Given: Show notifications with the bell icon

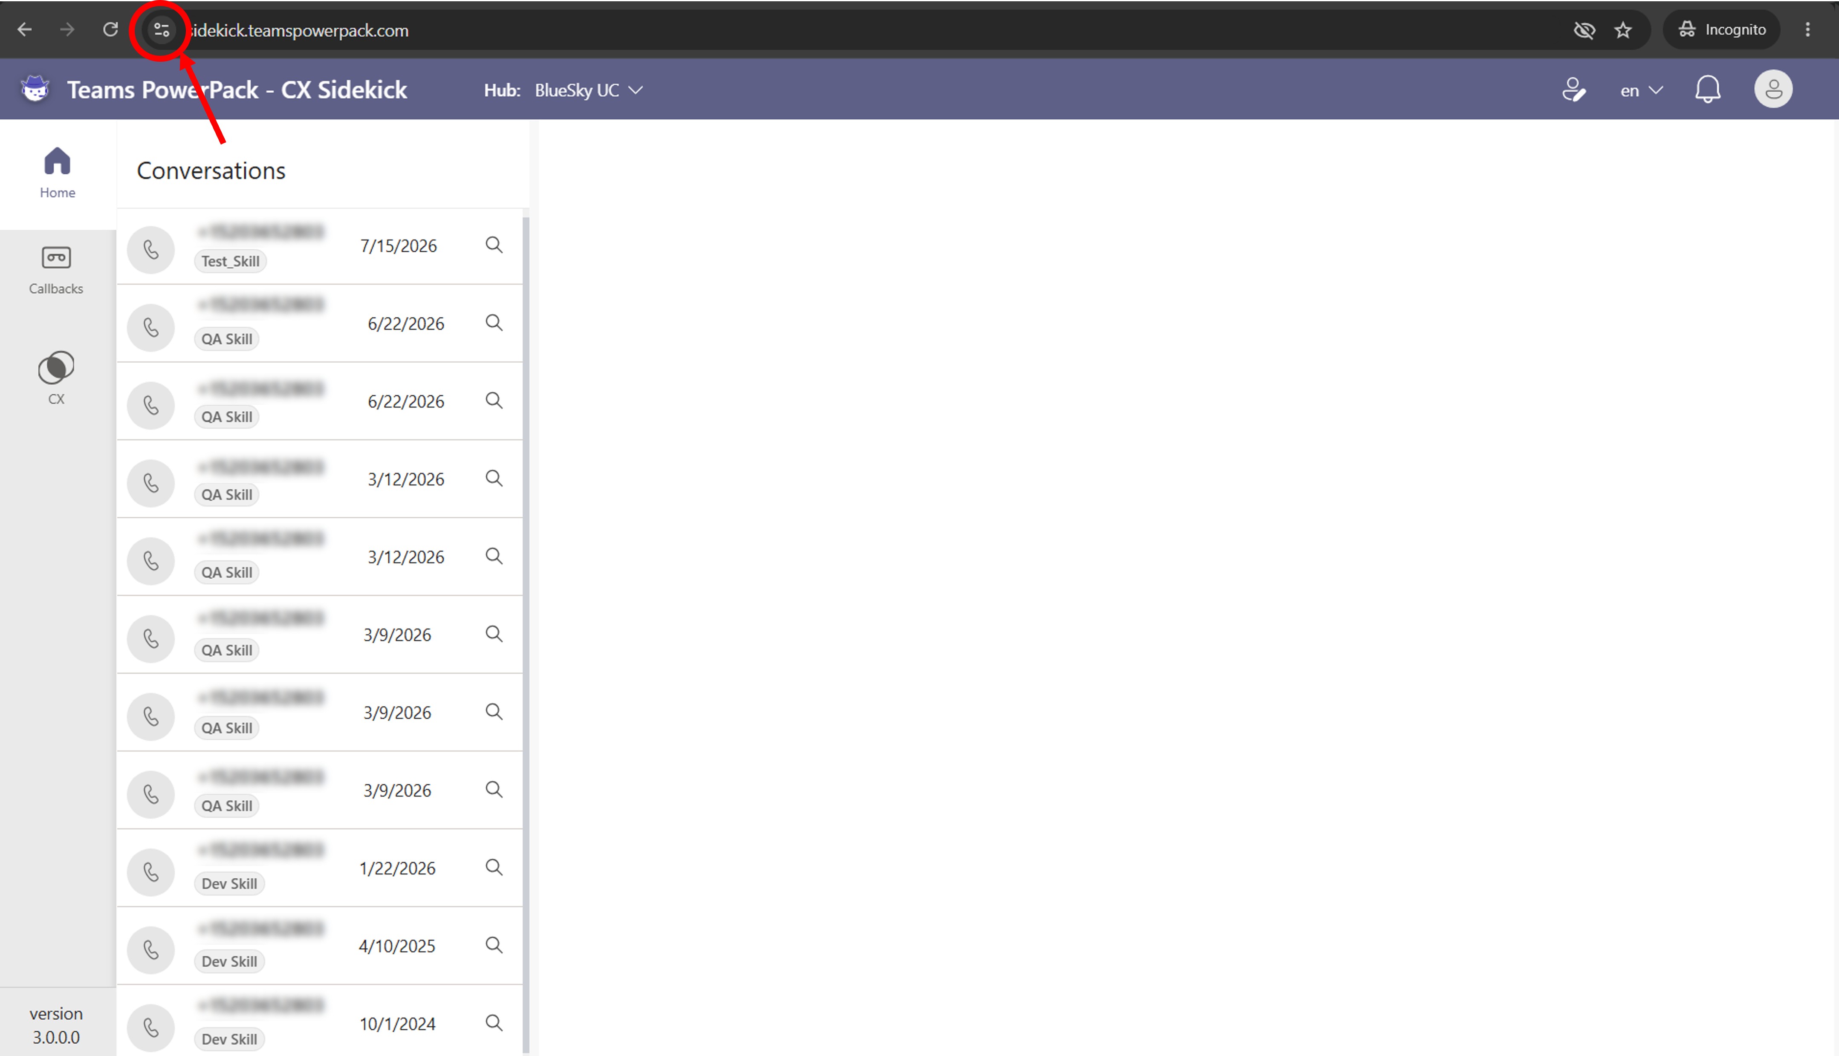Looking at the screenshot, I should [1708, 90].
